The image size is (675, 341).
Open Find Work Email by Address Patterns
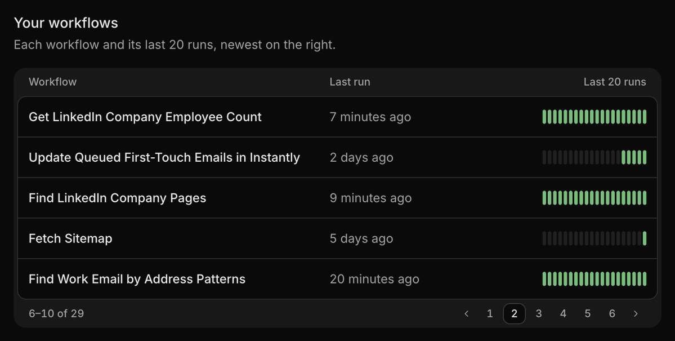coord(137,279)
